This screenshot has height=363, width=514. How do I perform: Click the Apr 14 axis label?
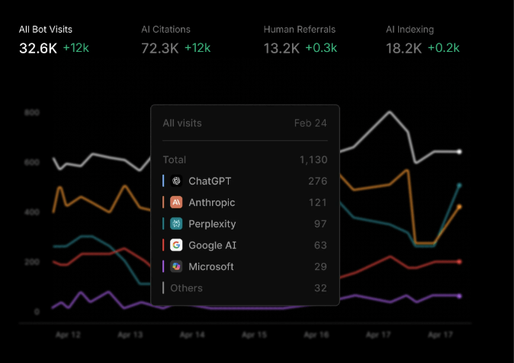tap(192, 335)
